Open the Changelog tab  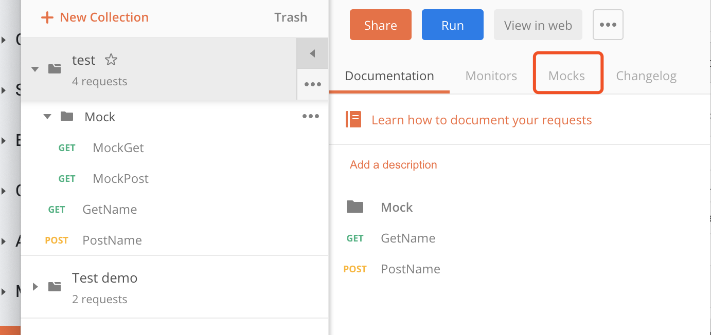pos(646,76)
